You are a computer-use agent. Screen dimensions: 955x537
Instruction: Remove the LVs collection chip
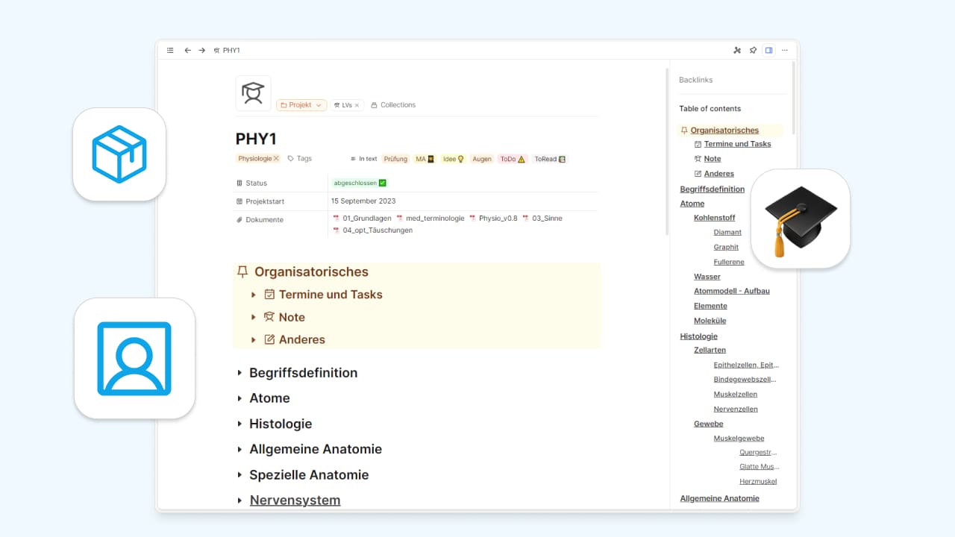[357, 105]
